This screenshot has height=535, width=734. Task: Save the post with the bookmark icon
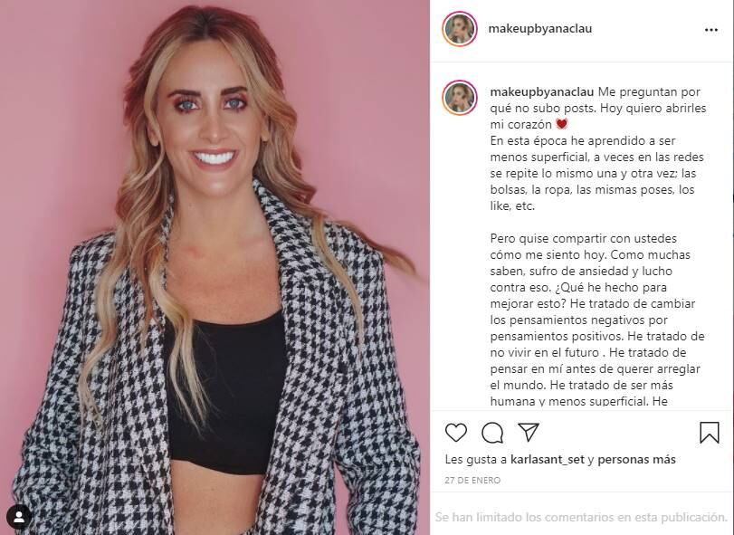710,433
